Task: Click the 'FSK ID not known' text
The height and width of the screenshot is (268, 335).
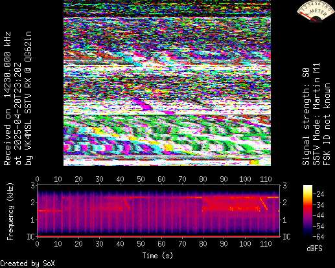Action: pyautogui.click(x=327, y=124)
